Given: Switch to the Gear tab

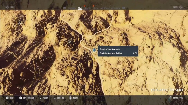Looking at the screenshot, I should click(96, 8).
